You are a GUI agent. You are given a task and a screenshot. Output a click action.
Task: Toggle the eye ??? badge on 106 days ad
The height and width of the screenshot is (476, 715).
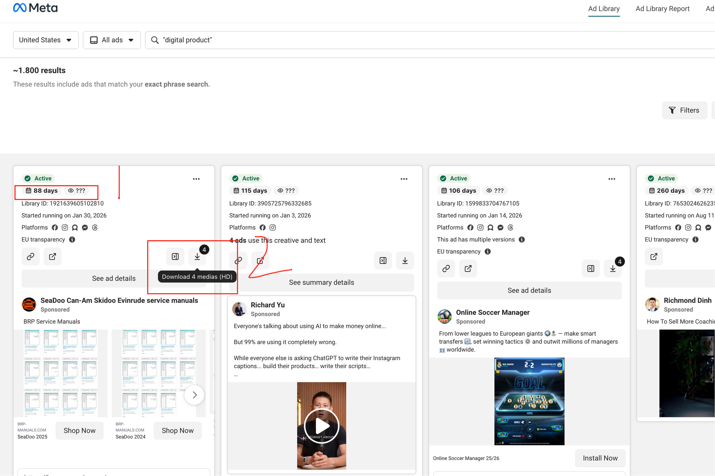click(495, 191)
